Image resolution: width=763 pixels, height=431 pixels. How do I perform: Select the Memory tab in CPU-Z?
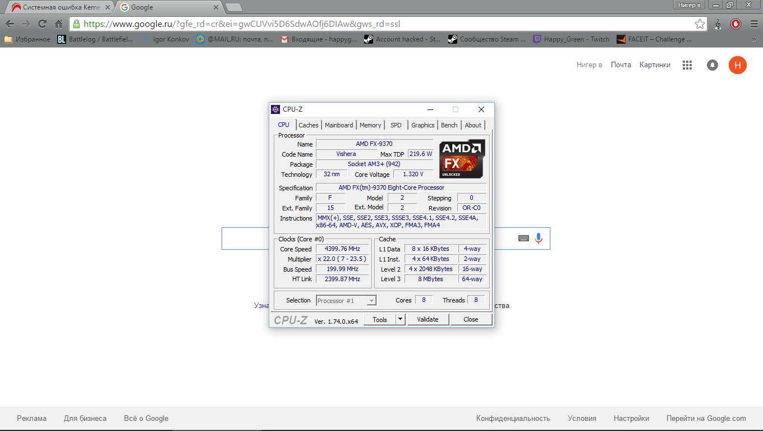(370, 125)
